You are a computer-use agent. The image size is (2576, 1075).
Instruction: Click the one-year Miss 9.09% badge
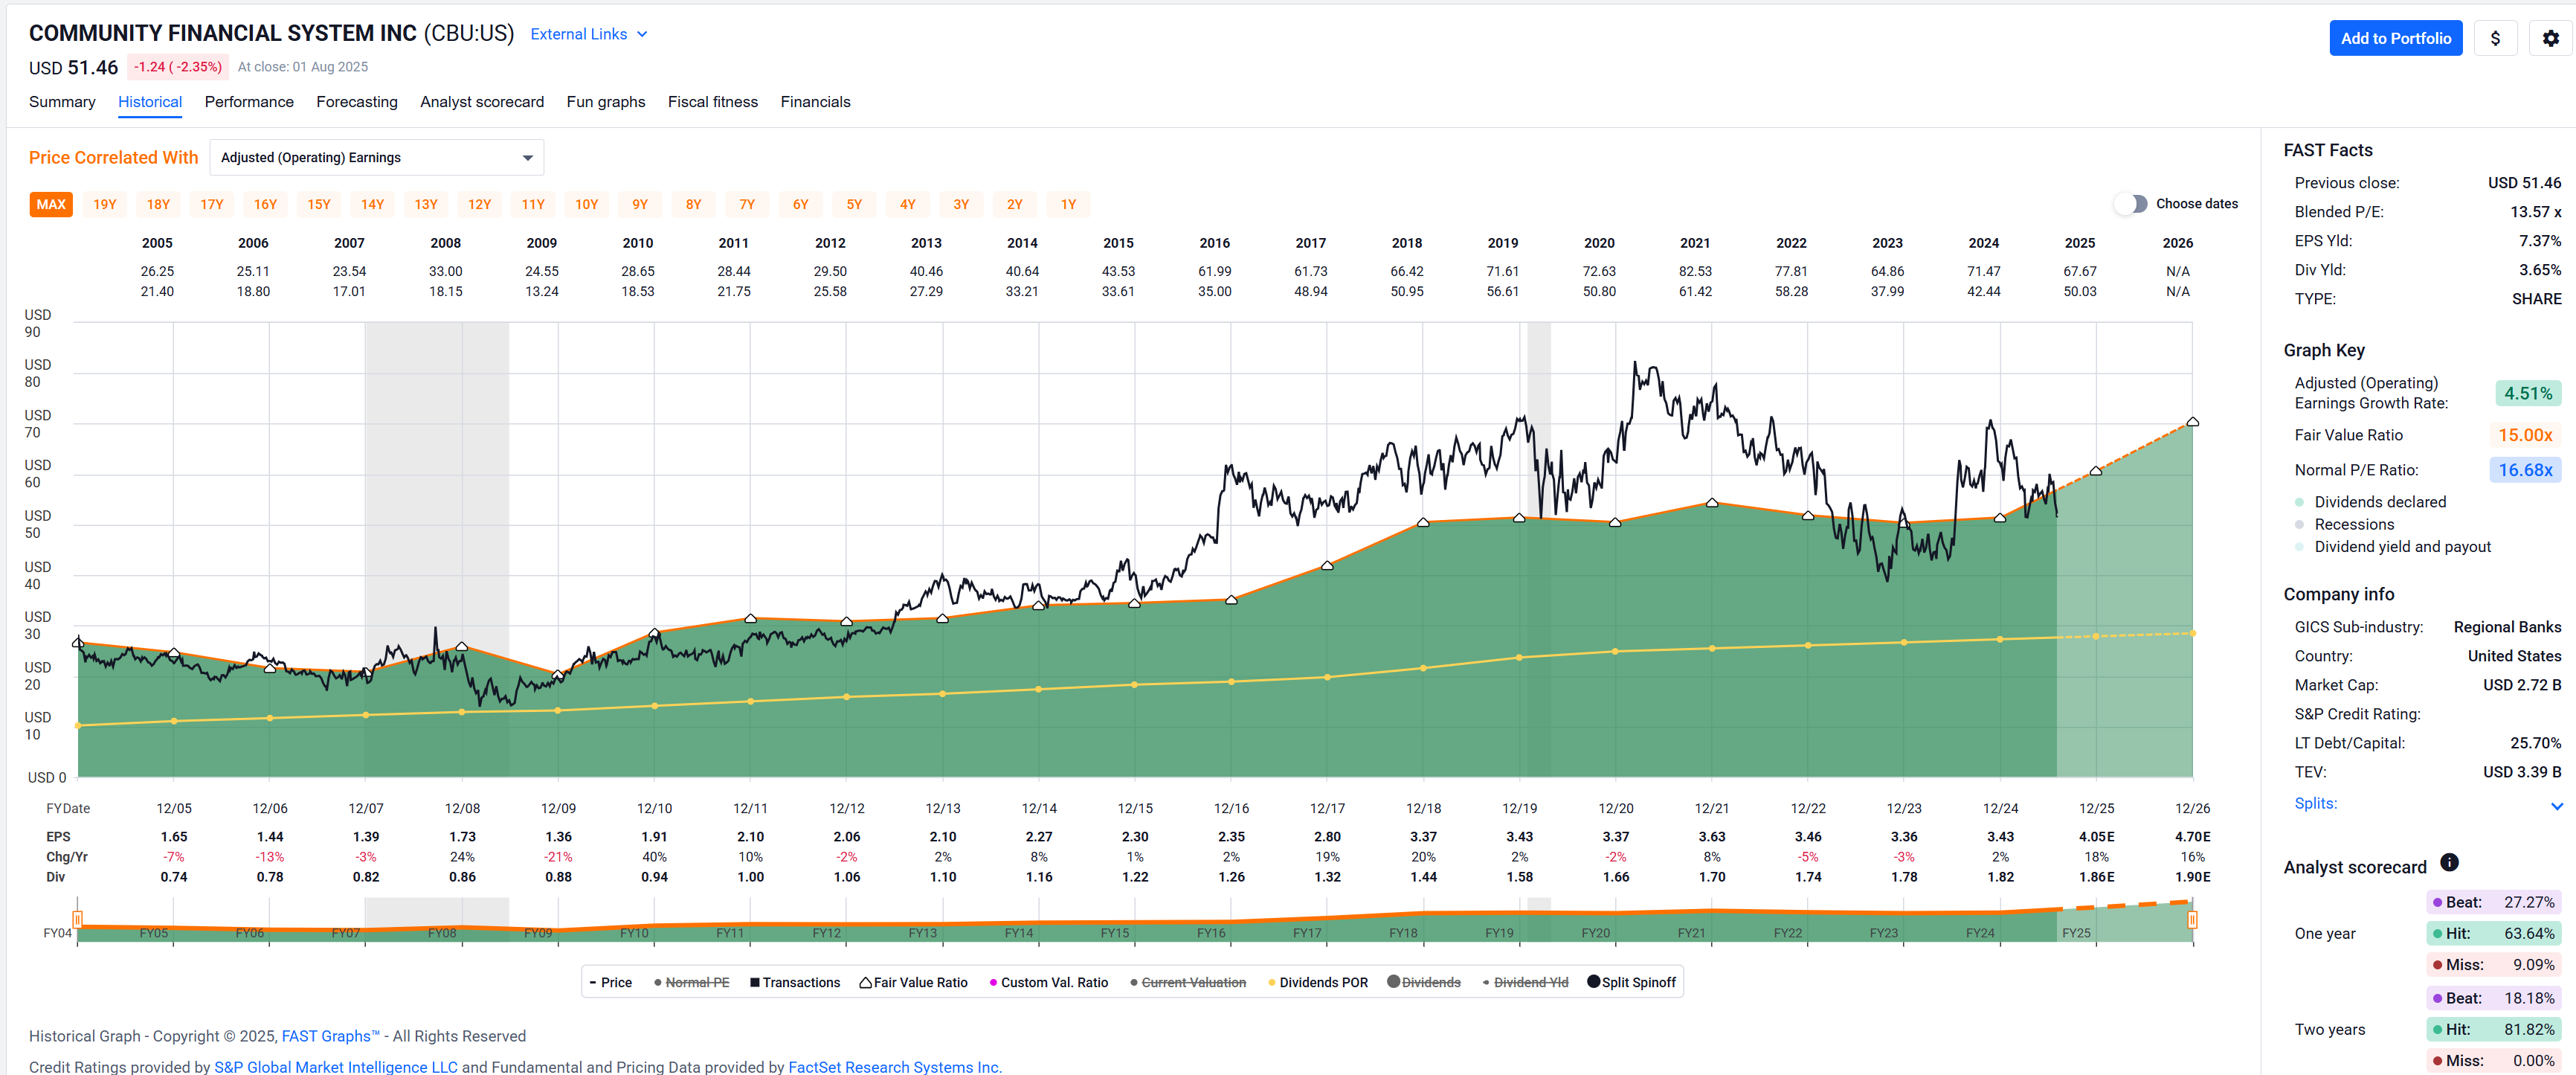pos(2494,965)
